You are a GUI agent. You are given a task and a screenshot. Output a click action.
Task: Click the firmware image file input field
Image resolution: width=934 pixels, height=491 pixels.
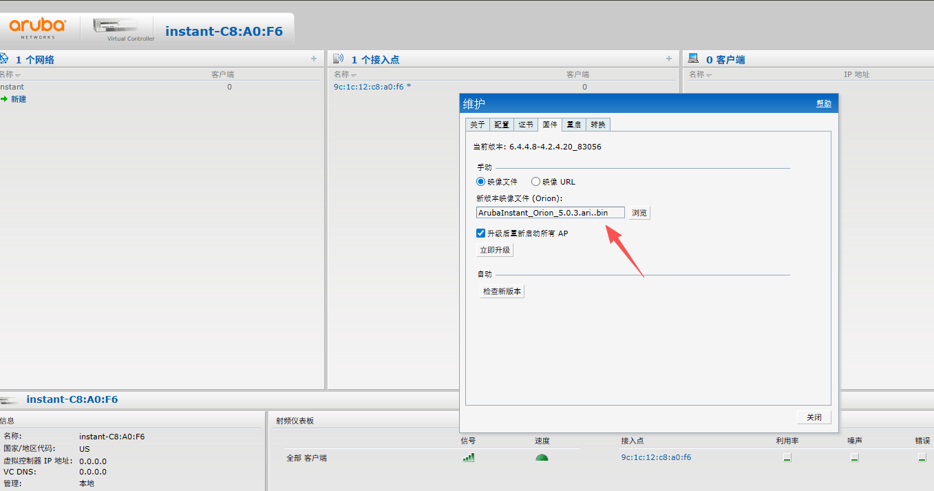tap(550, 213)
